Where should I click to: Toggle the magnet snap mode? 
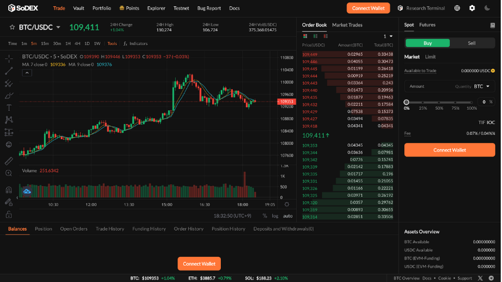coord(9,190)
